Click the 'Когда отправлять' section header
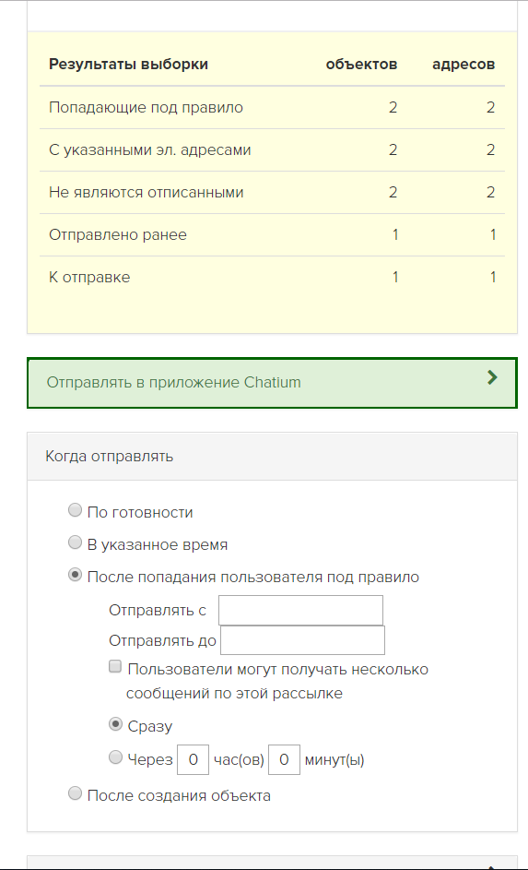528x870 pixels. pyautogui.click(x=272, y=457)
